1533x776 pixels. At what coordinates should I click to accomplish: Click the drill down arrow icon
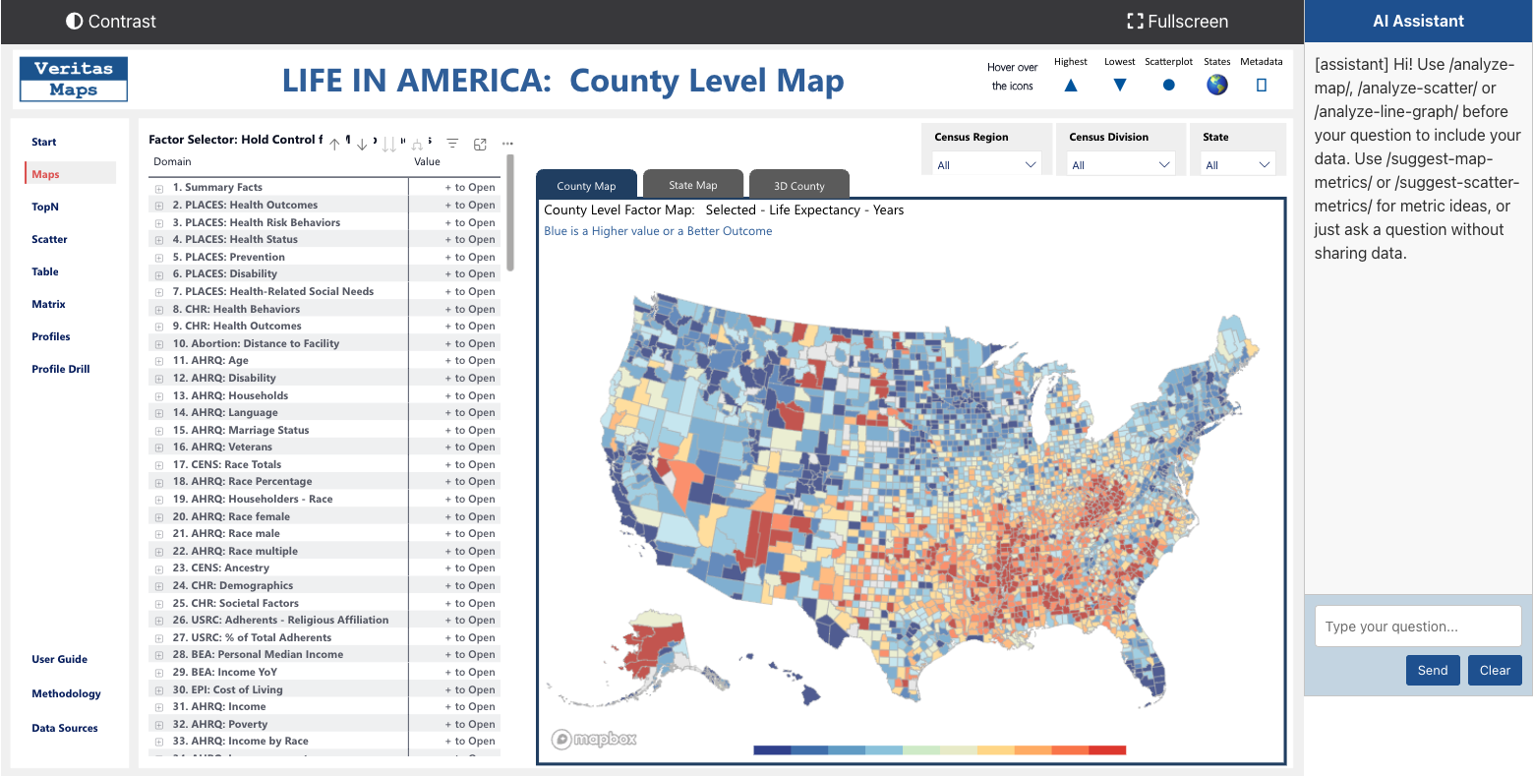pyautogui.click(x=362, y=144)
